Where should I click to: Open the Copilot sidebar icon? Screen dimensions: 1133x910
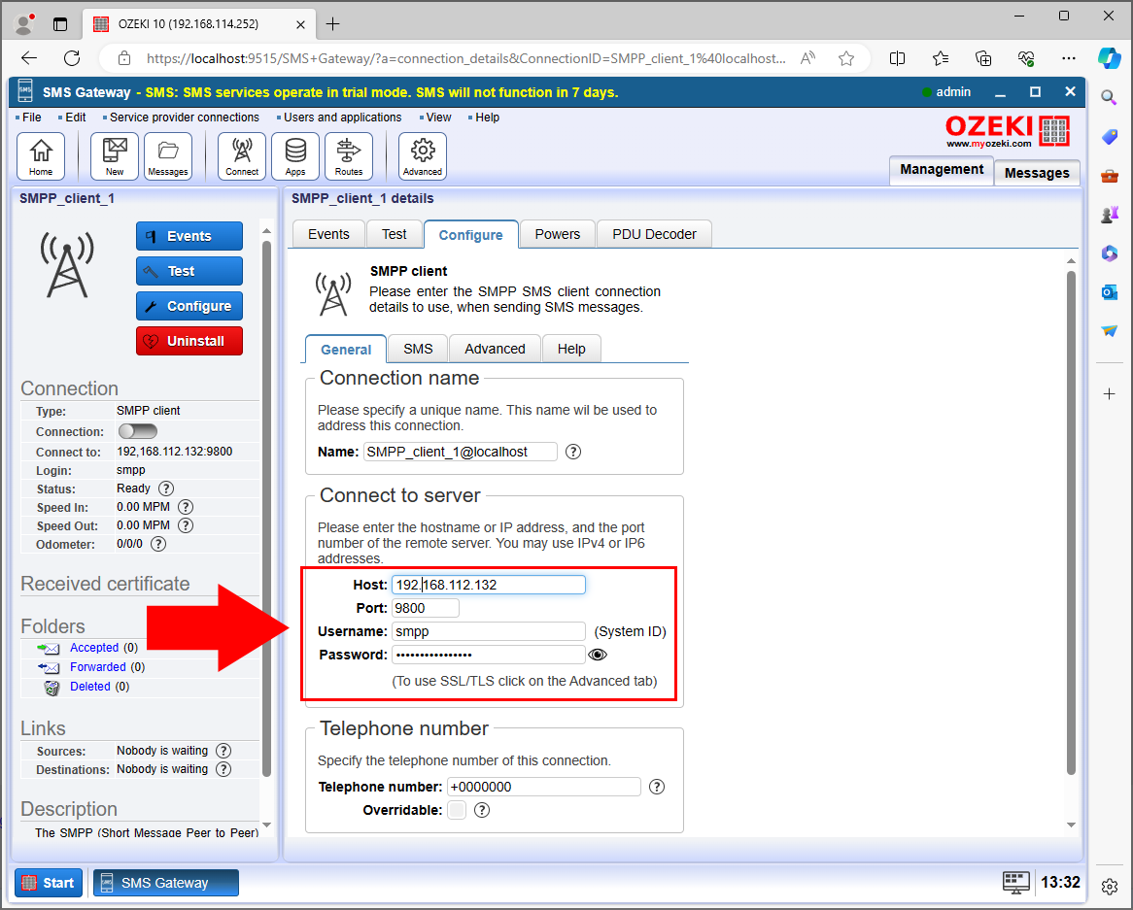(x=1109, y=57)
